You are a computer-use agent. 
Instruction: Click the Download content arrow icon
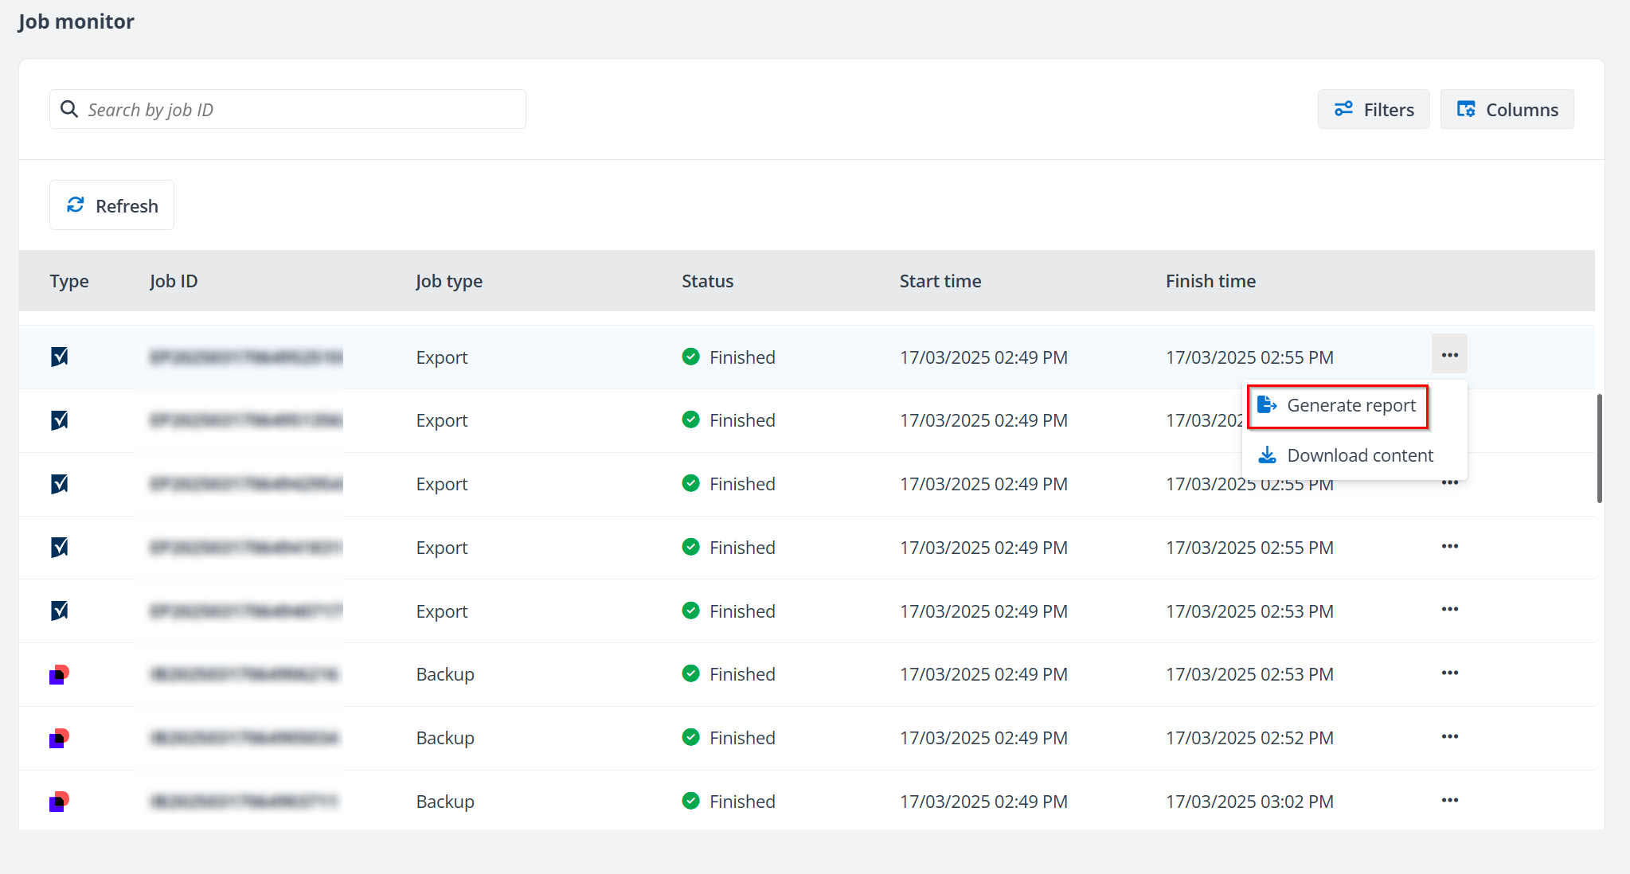pos(1268,455)
